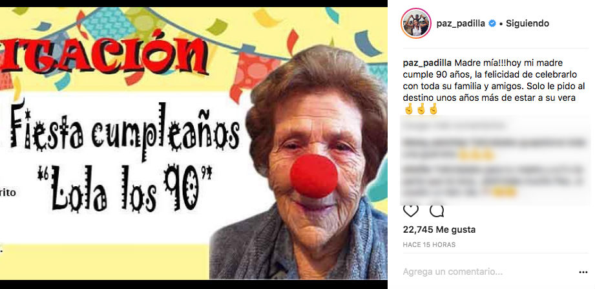The image size is (595, 289).
Task: Open paz_padilla's profile picture story ring
Action: click(x=416, y=23)
